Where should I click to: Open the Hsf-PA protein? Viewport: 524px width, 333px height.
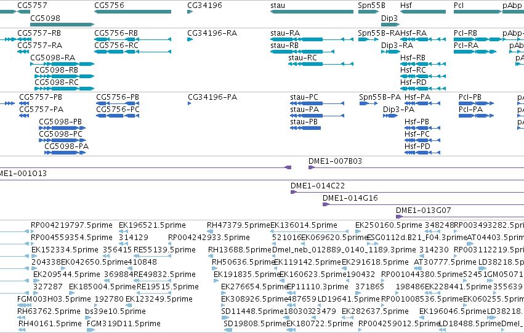coord(422,103)
